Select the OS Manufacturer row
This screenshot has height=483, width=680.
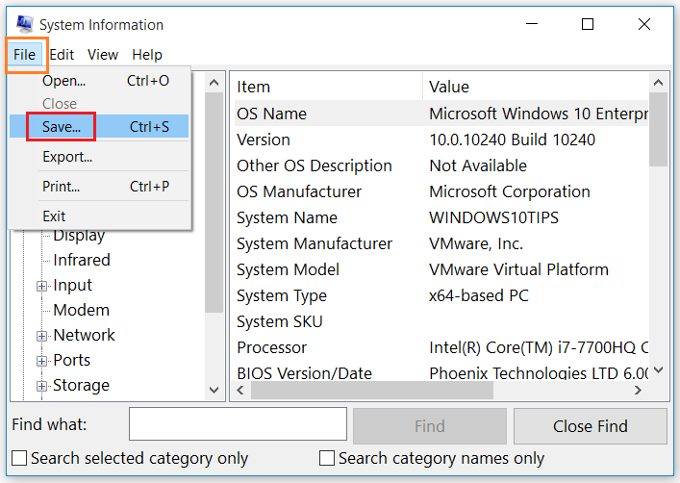click(441, 191)
